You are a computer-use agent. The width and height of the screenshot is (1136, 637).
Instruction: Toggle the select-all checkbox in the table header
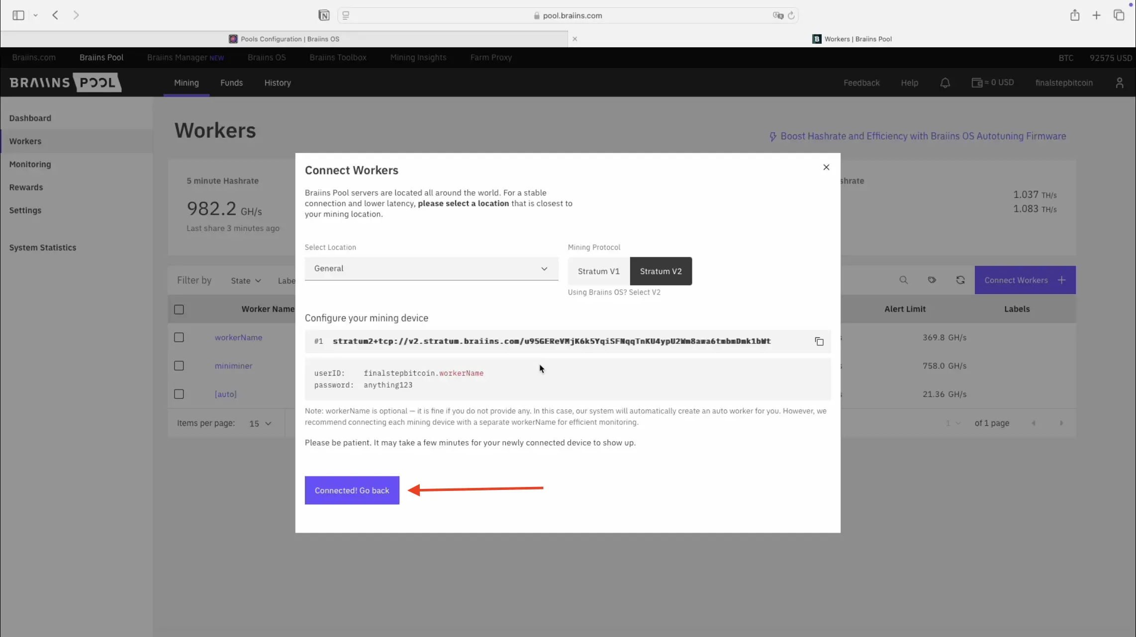pyautogui.click(x=179, y=310)
